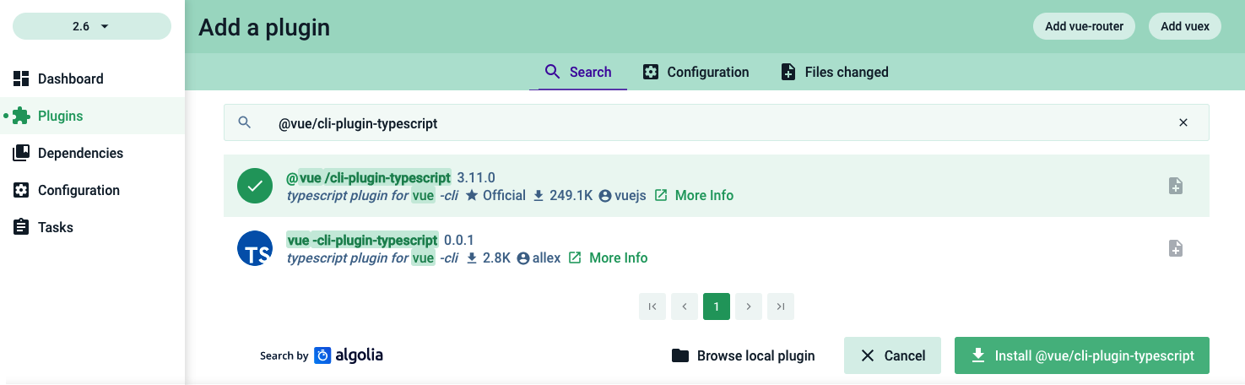Toggle selected checkmark for @vue/cli-plugin-typescript
Screen dimensions: 1245x385
point(255,186)
